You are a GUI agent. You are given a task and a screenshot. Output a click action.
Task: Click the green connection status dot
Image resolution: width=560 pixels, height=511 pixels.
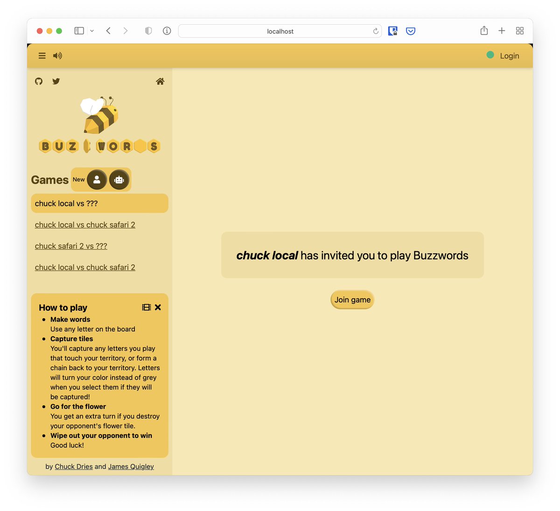click(490, 55)
